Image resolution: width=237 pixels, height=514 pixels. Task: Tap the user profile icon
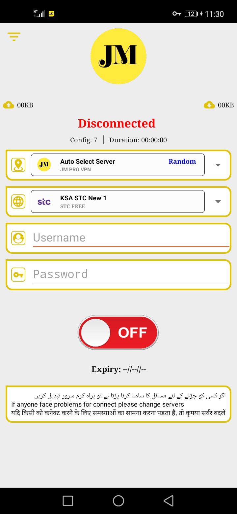pyautogui.click(x=18, y=238)
